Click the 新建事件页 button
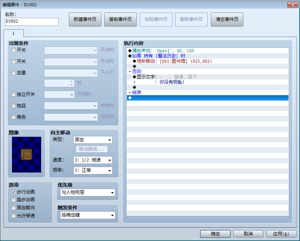 (85, 20)
